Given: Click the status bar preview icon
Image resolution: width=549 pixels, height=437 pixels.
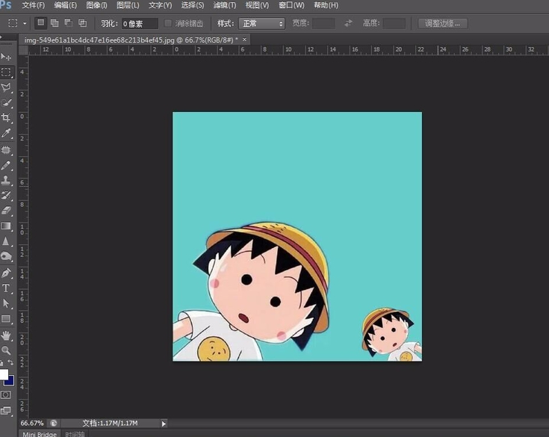Looking at the screenshot, I should 54,423.
